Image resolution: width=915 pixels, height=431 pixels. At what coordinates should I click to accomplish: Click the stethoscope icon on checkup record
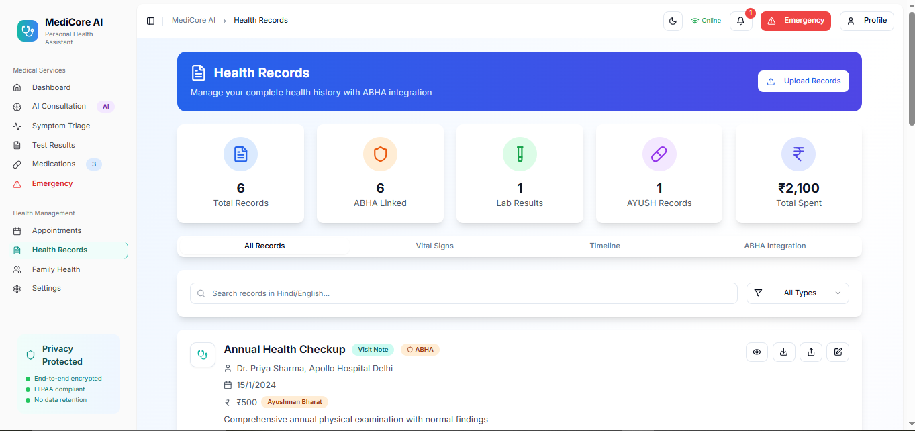point(203,354)
